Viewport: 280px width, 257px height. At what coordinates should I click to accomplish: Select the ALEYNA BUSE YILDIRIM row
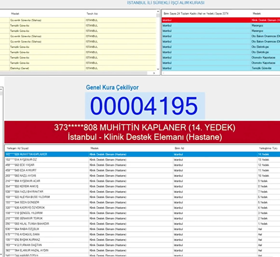coord(142,197)
